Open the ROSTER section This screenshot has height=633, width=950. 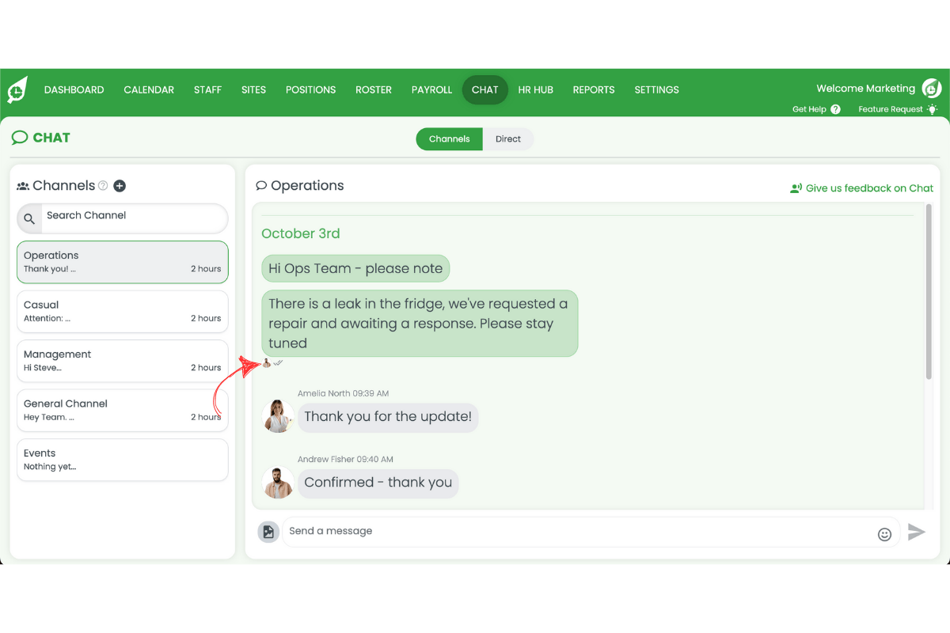tap(373, 89)
